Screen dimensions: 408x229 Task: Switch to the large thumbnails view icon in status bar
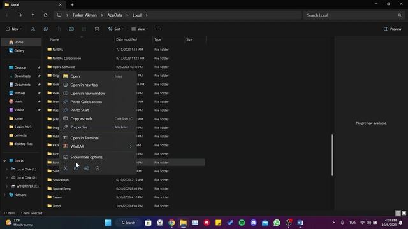click(404, 213)
